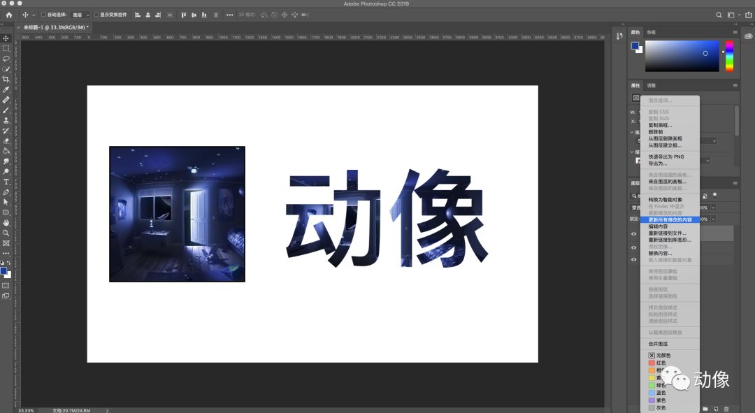Select the Hand tool
The image size is (755, 413).
coord(6,223)
